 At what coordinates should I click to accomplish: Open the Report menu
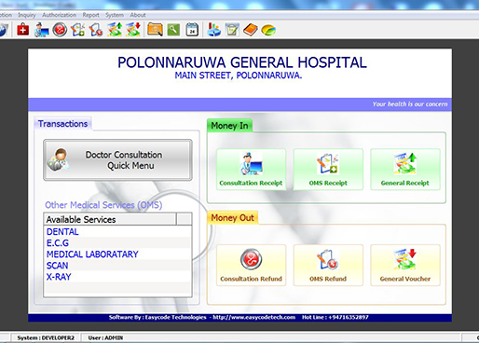coord(90,15)
